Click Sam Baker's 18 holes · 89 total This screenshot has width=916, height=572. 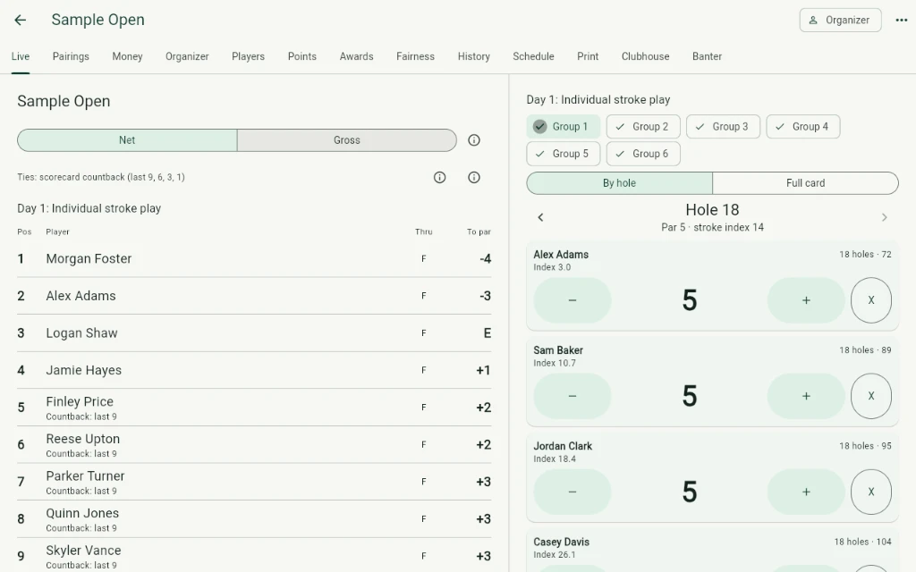click(865, 350)
